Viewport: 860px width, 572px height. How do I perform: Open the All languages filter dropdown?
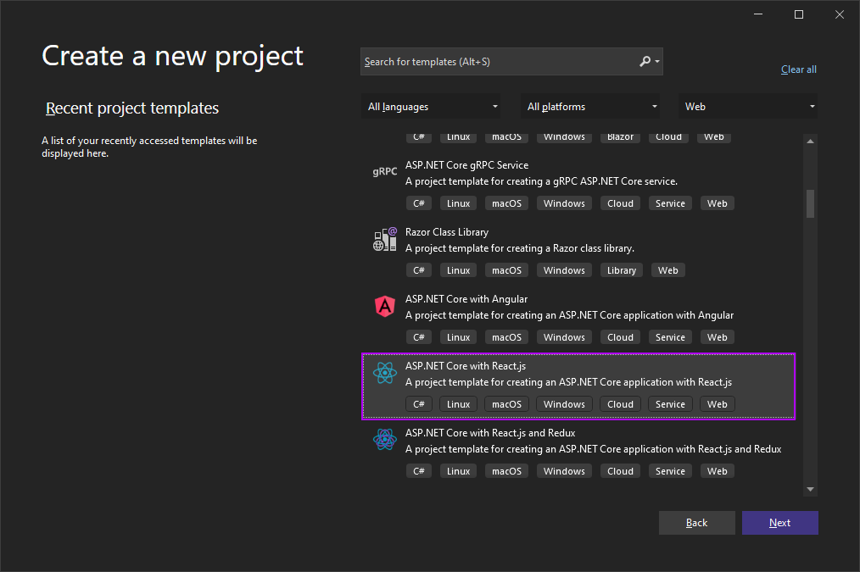coord(431,106)
